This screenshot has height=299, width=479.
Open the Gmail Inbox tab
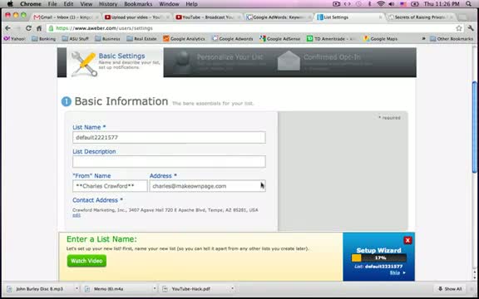[x=67, y=17]
